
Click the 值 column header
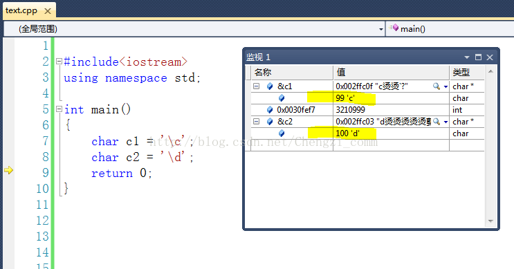pyautogui.click(x=392, y=73)
